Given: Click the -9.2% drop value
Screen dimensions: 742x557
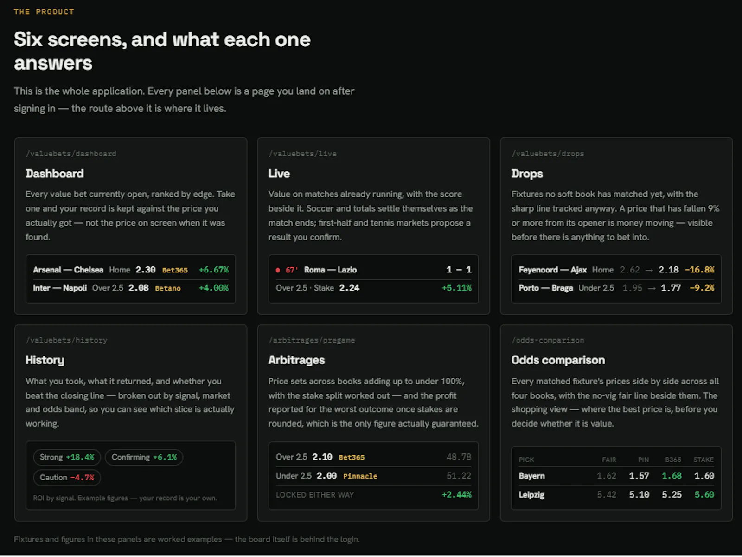Looking at the screenshot, I should coord(702,288).
